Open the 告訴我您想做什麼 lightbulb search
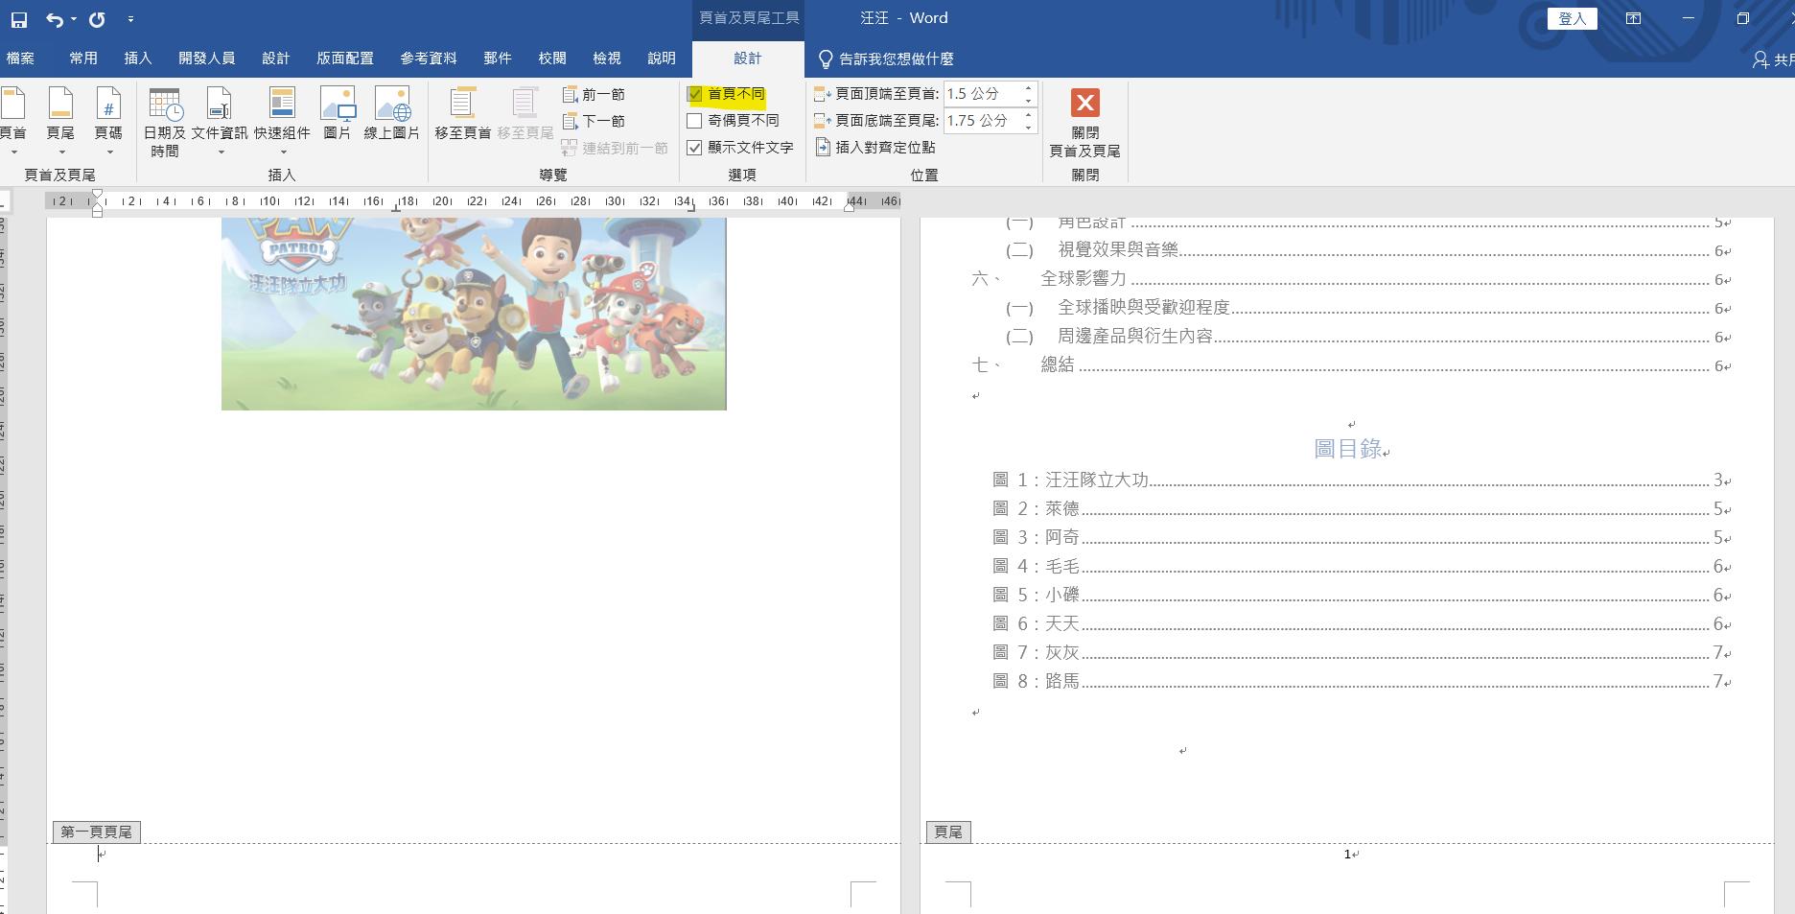Screen dimensions: 1795x914 point(886,59)
